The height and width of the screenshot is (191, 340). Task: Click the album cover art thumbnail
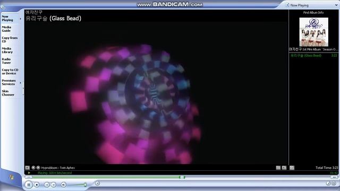pos(313,32)
